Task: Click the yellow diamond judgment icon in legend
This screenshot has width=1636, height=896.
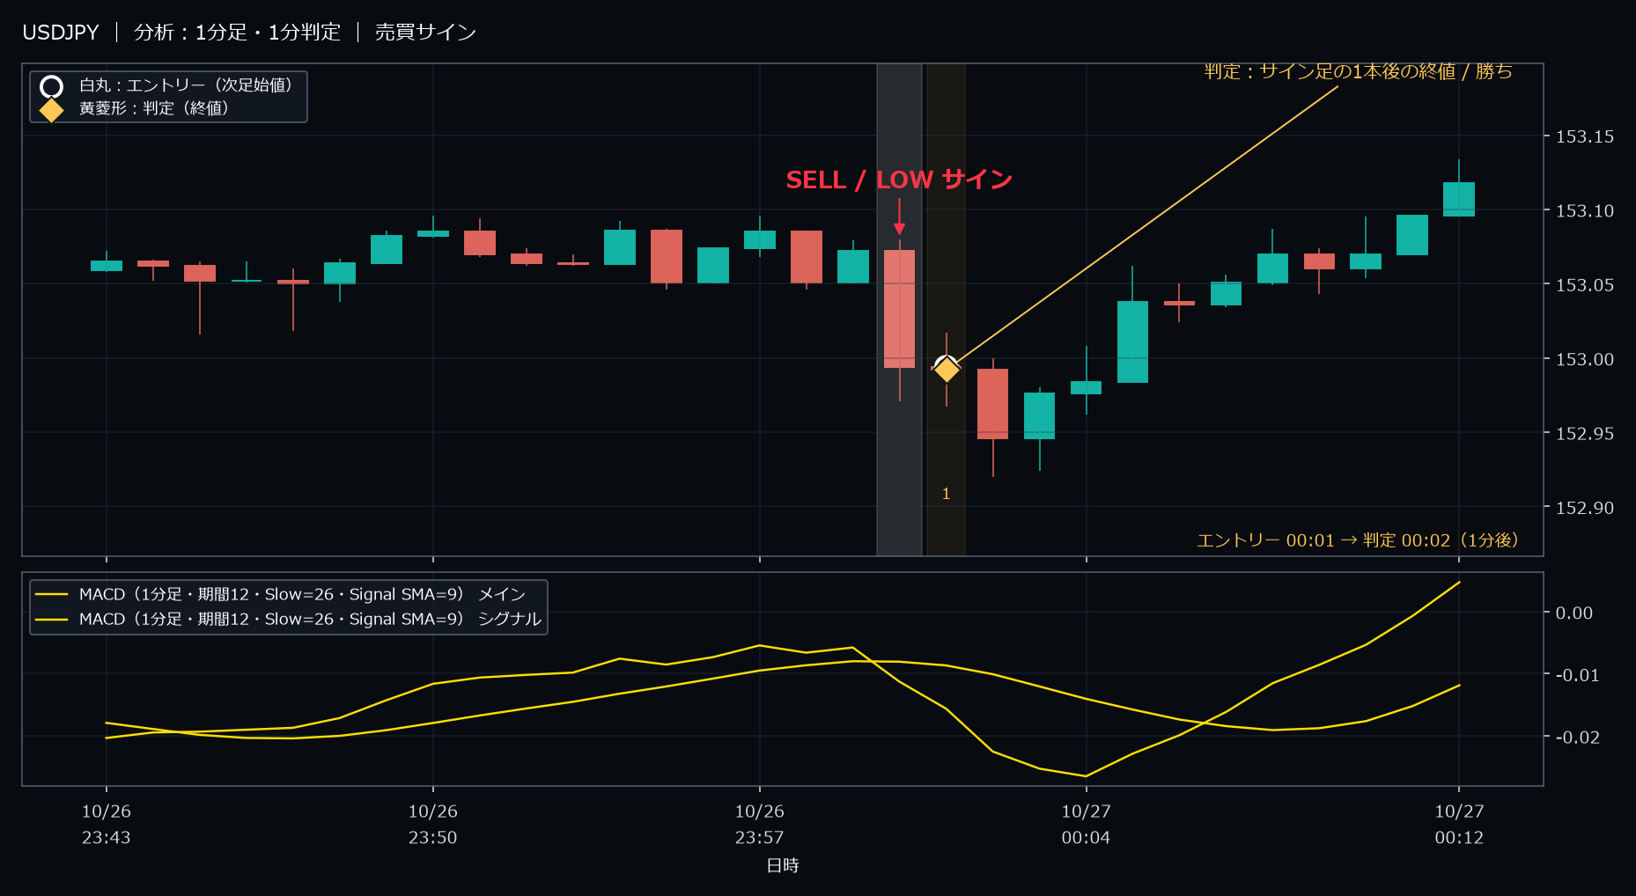Action: [x=51, y=110]
